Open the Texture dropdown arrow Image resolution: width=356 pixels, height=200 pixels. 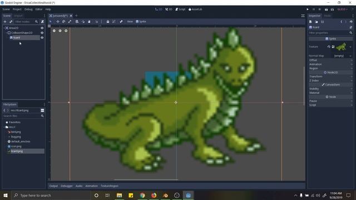[350, 47]
